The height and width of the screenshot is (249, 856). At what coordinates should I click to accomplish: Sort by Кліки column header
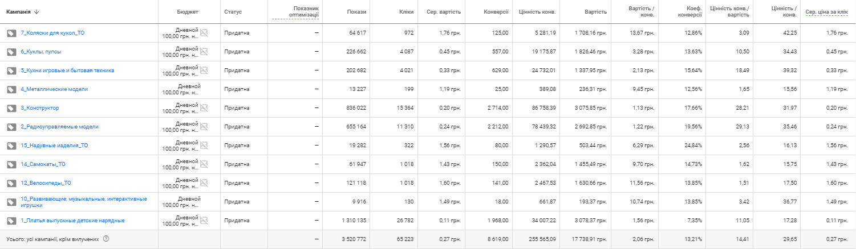406,11
